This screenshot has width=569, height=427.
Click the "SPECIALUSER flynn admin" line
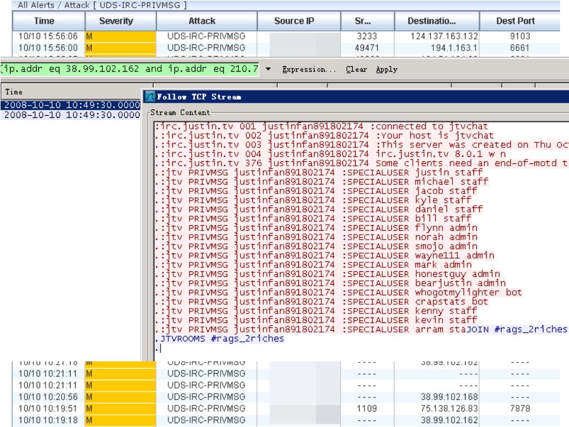[x=316, y=228]
